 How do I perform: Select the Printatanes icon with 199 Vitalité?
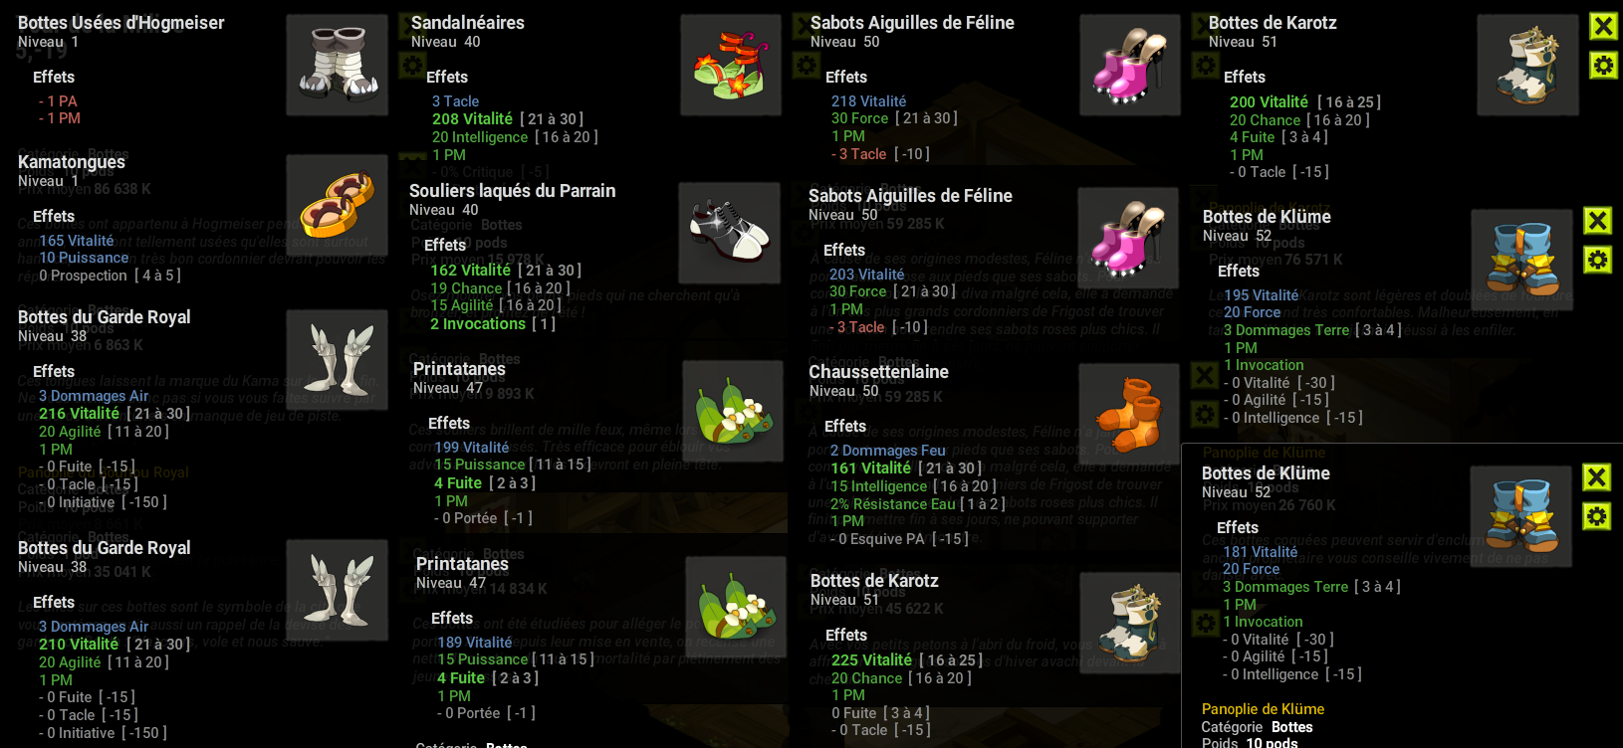point(733,411)
